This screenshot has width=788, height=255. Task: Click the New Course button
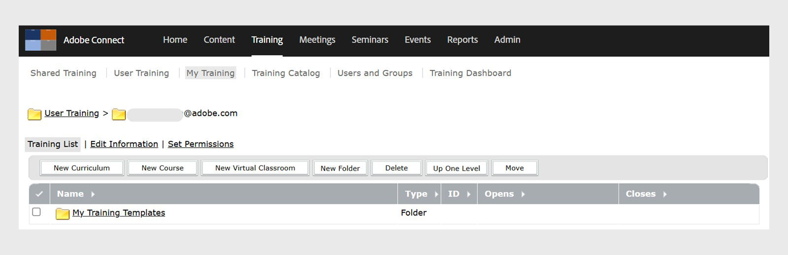pyautogui.click(x=163, y=168)
